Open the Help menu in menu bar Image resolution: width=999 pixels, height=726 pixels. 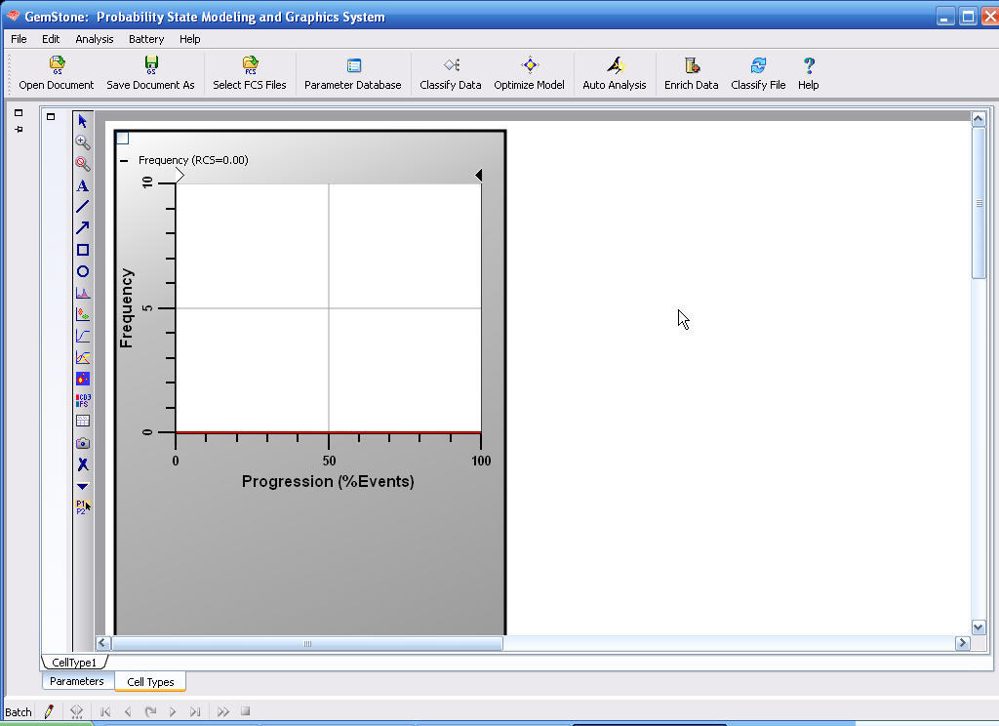coord(190,39)
